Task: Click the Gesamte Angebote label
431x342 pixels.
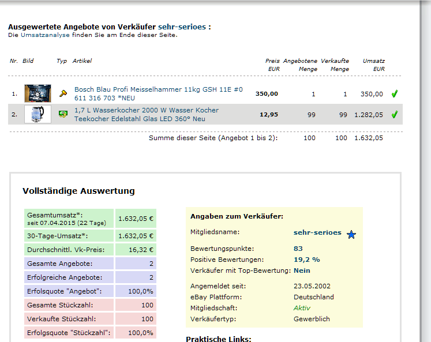Action: point(69,264)
